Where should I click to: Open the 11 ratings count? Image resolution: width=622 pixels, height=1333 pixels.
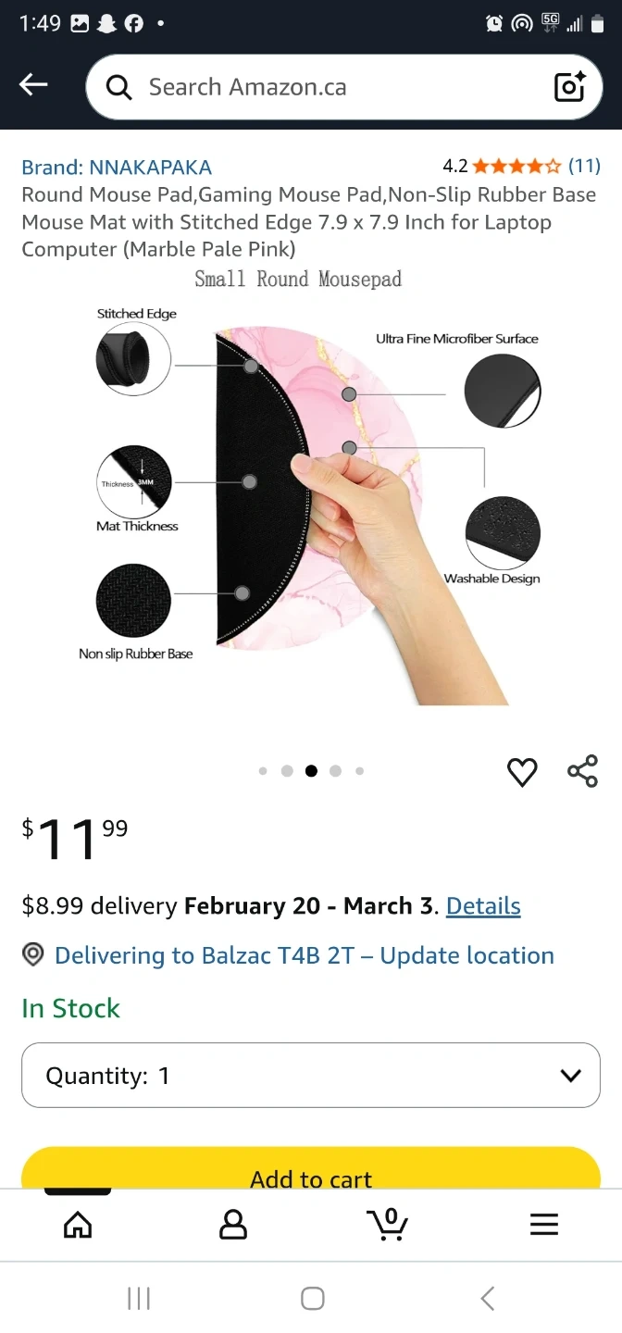(584, 167)
